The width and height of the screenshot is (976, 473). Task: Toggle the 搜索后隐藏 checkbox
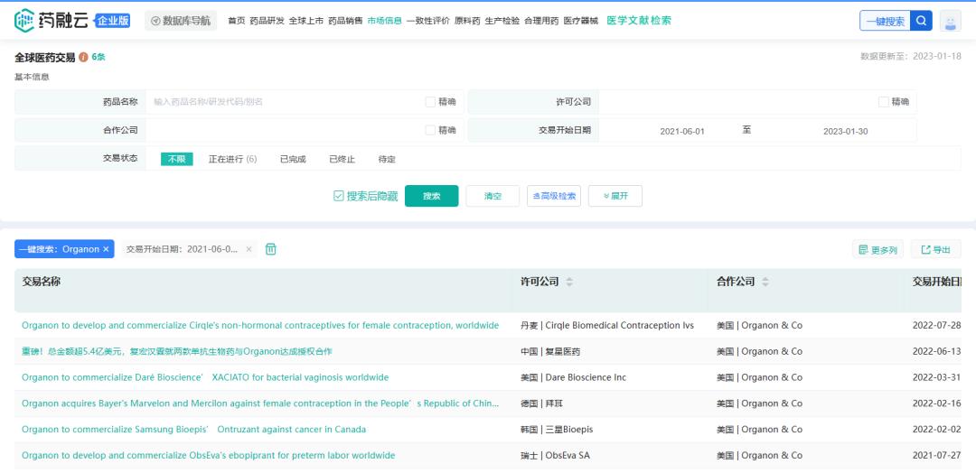(x=339, y=197)
